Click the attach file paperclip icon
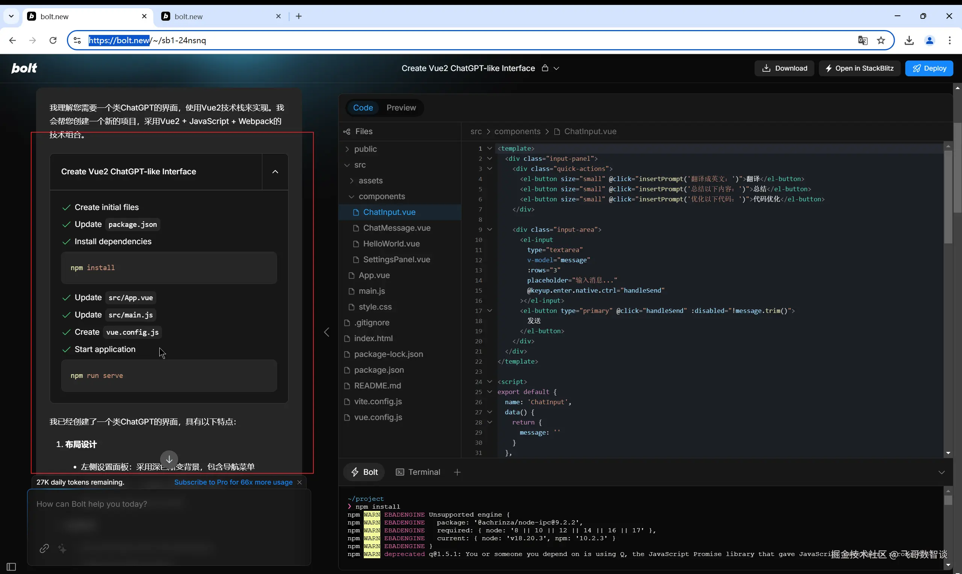Screen dimensions: 962x574 coord(44,548)
